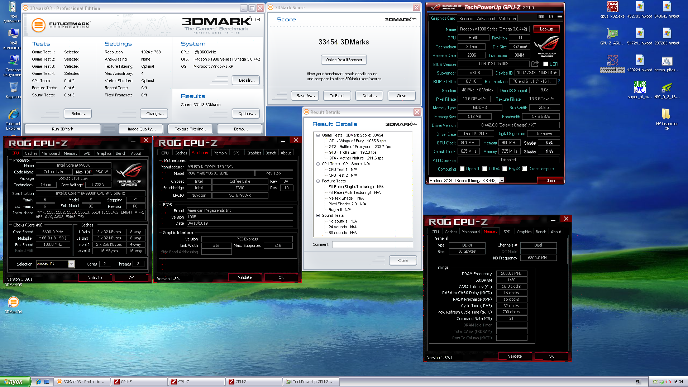Click GT1 - Wings of Fury result row
This screenshot has height=387, width=688.
[357, 141]
